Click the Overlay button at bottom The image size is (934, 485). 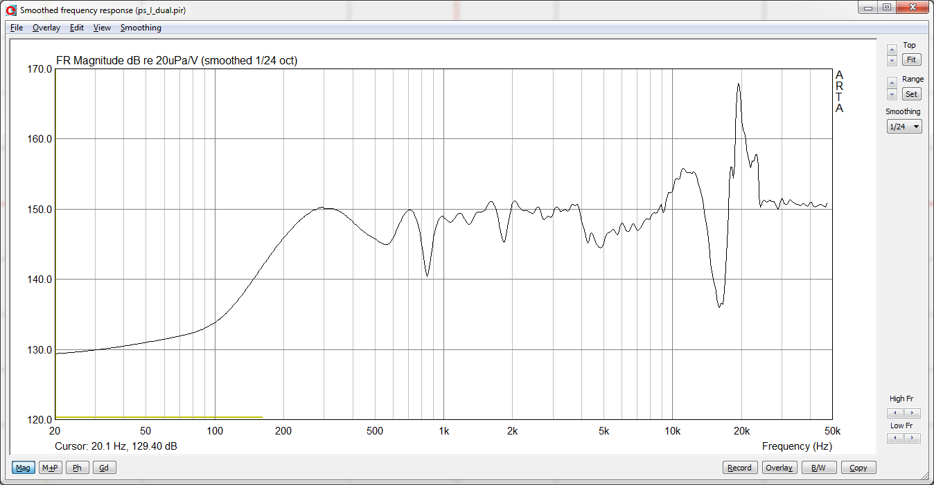[x=779, y=468]
